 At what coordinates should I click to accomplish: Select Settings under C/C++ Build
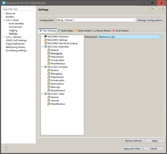click(13, 34)
